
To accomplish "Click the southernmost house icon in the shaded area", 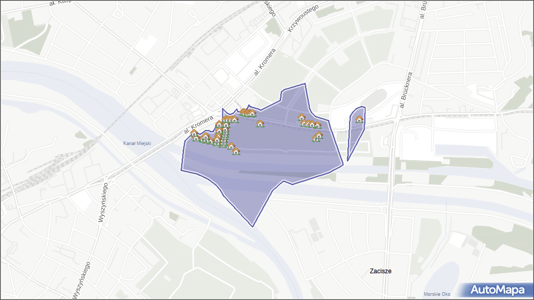I will (x=236, y=151).
